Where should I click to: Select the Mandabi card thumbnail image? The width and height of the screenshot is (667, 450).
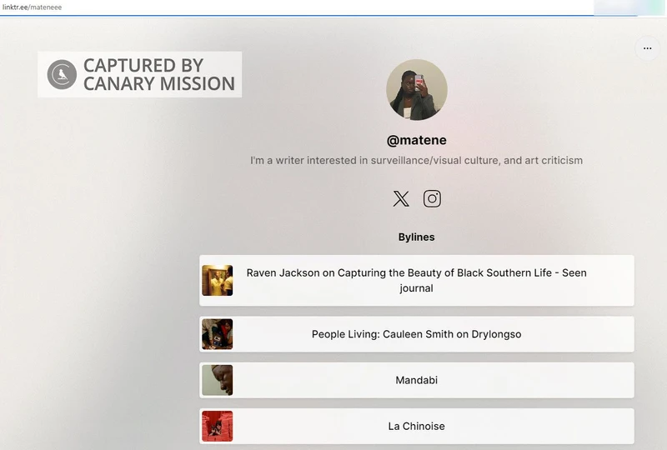point(217,380)
